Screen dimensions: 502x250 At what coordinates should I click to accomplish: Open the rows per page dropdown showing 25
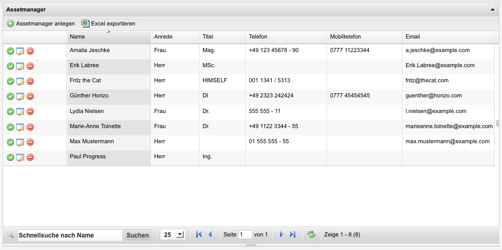coord(172,234)
